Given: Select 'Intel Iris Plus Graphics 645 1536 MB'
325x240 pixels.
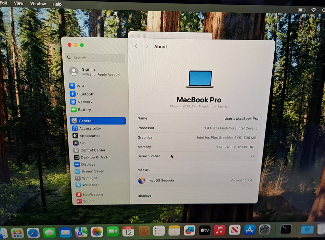Looking at the screenshot, I should click(226, 137).
